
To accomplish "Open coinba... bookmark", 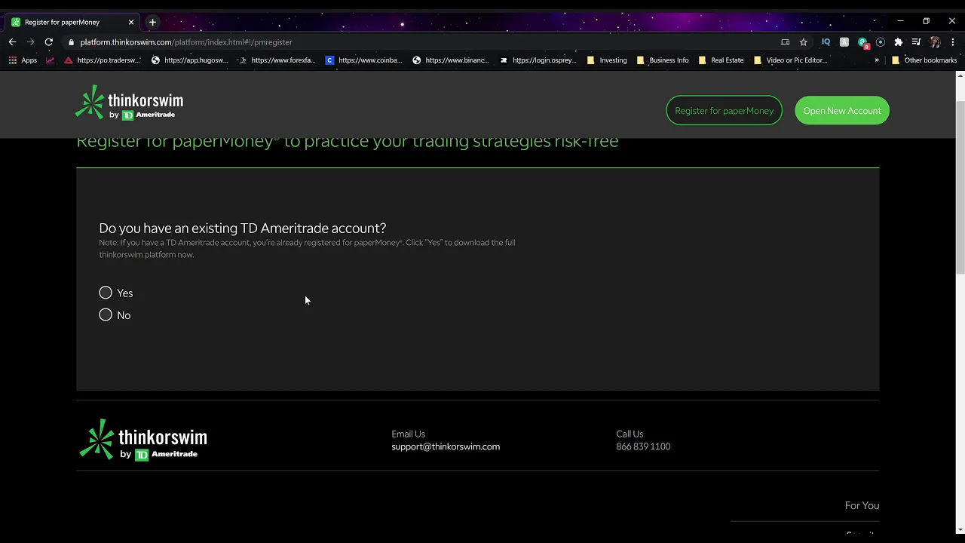I will pos(364,60).
